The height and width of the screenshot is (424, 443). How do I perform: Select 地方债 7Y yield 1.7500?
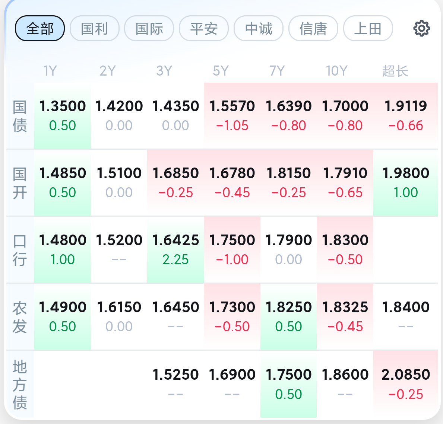click(x=288, y=384)
